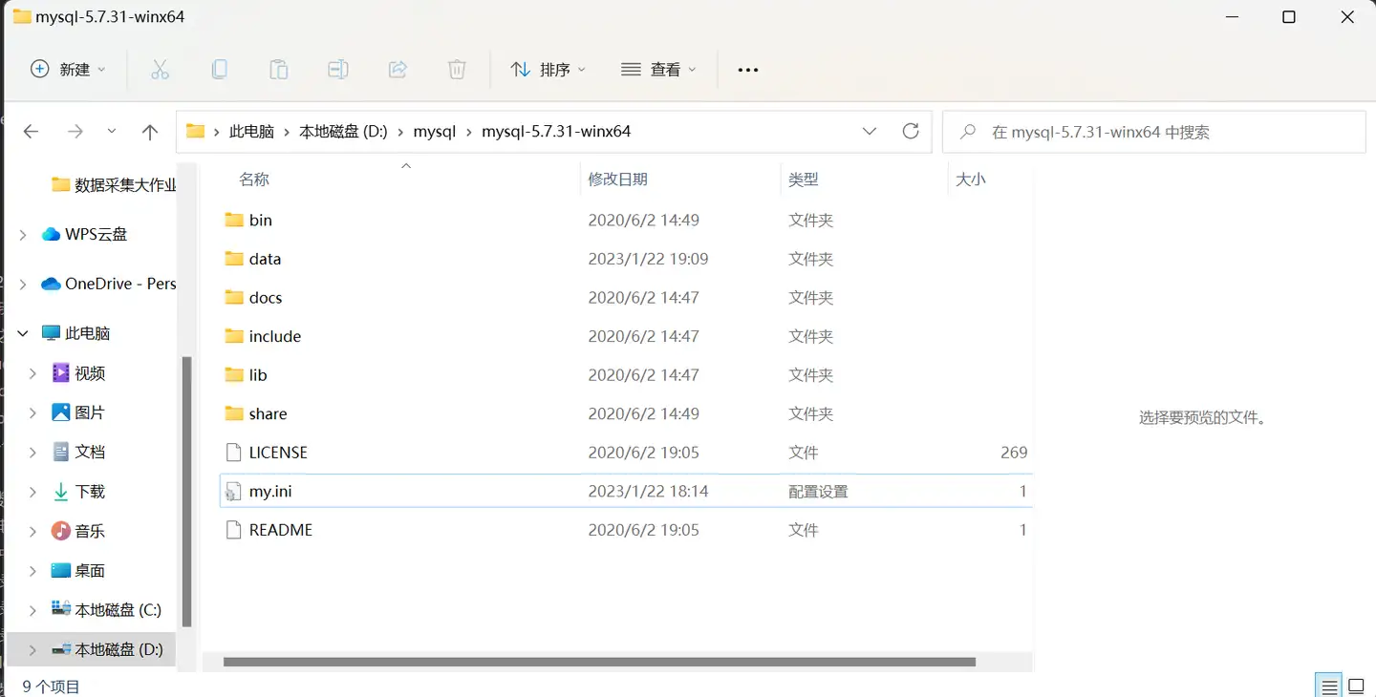Click 此电脑 in the address breadcrumb
This screenshot has height=697, width=1376.
pyautogui.click(x=251, y=132)
